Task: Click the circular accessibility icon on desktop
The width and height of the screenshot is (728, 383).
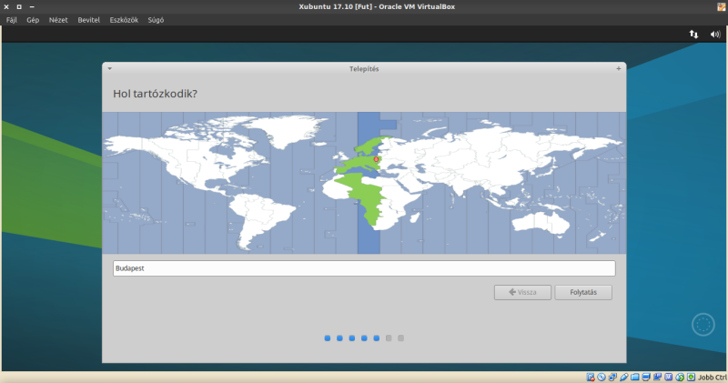Action: [x=703, y=324]
